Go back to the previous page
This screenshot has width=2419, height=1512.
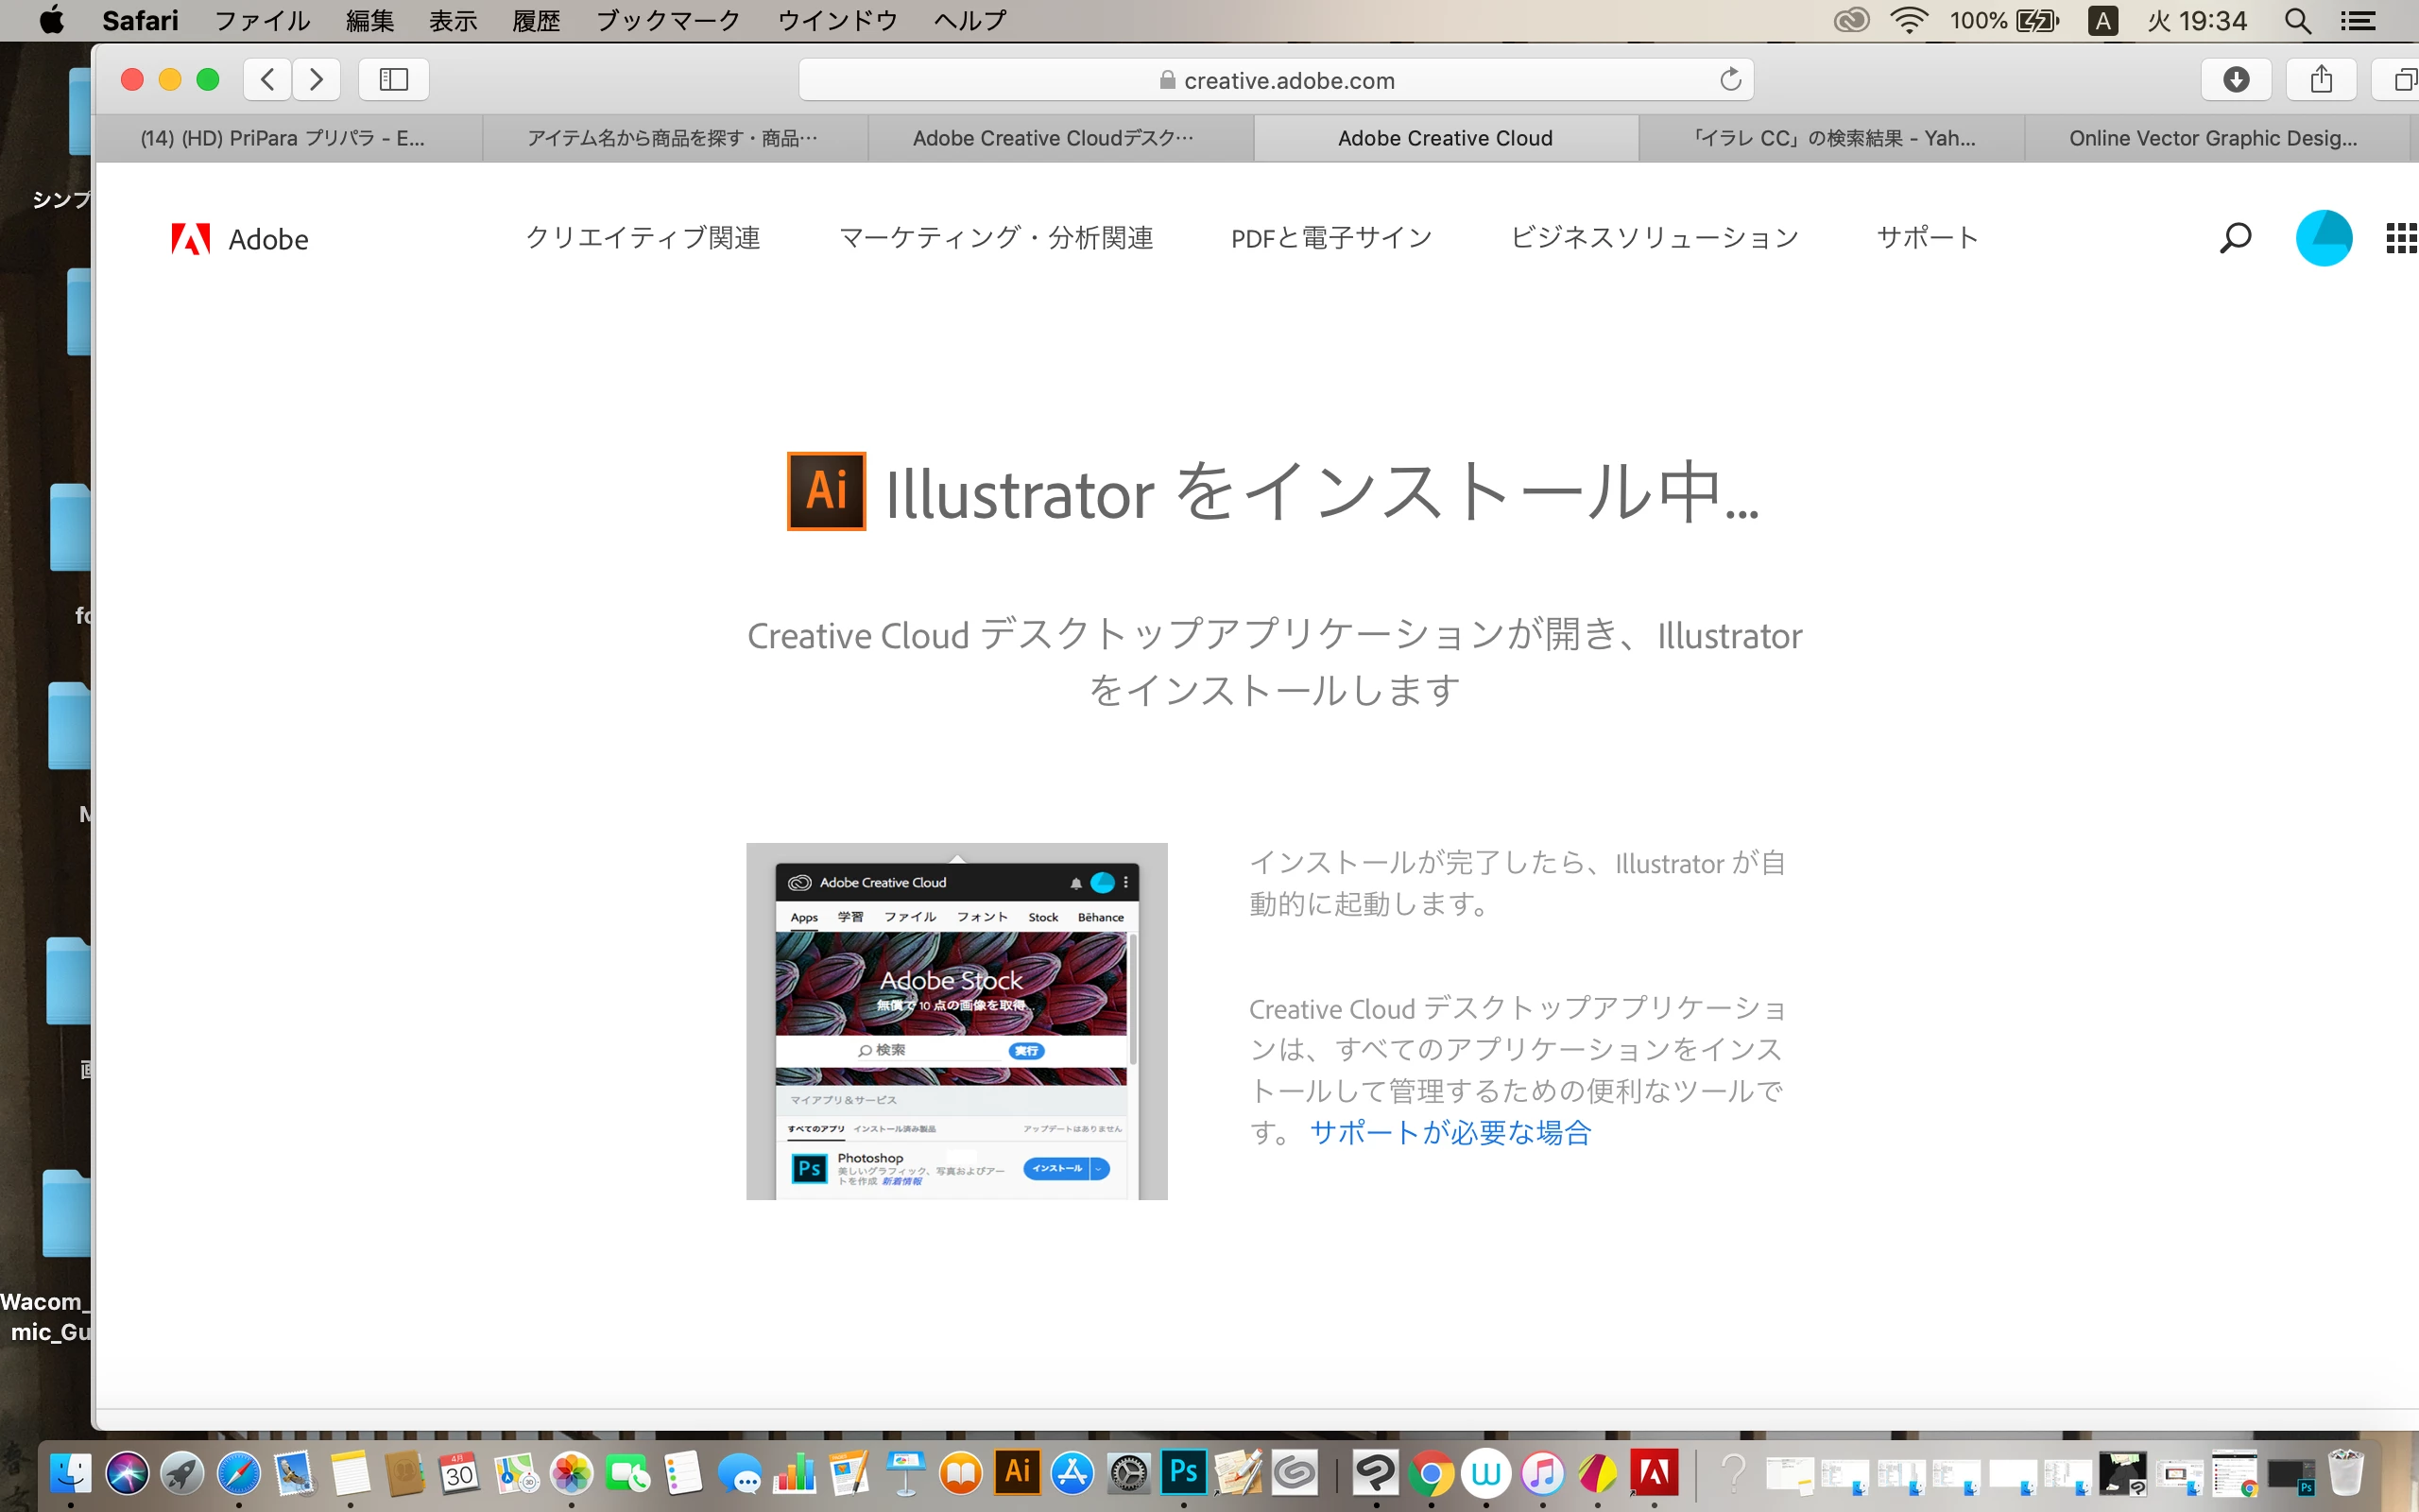pyautogui.click(x=266, y=80)
